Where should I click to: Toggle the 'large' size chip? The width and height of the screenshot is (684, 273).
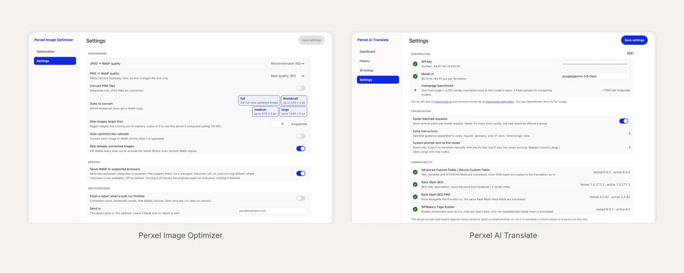[x=293, y=111]
